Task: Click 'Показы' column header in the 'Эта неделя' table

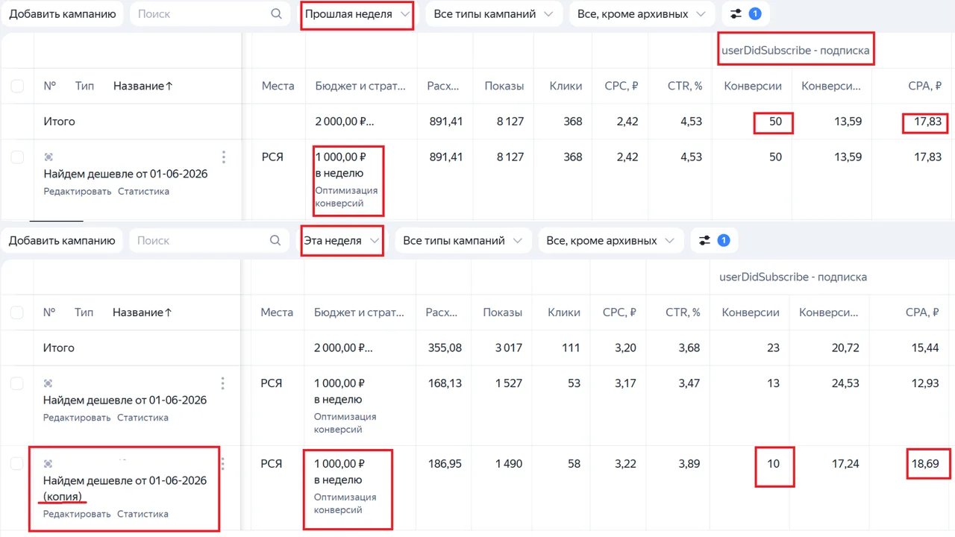Action: point(503,313)
